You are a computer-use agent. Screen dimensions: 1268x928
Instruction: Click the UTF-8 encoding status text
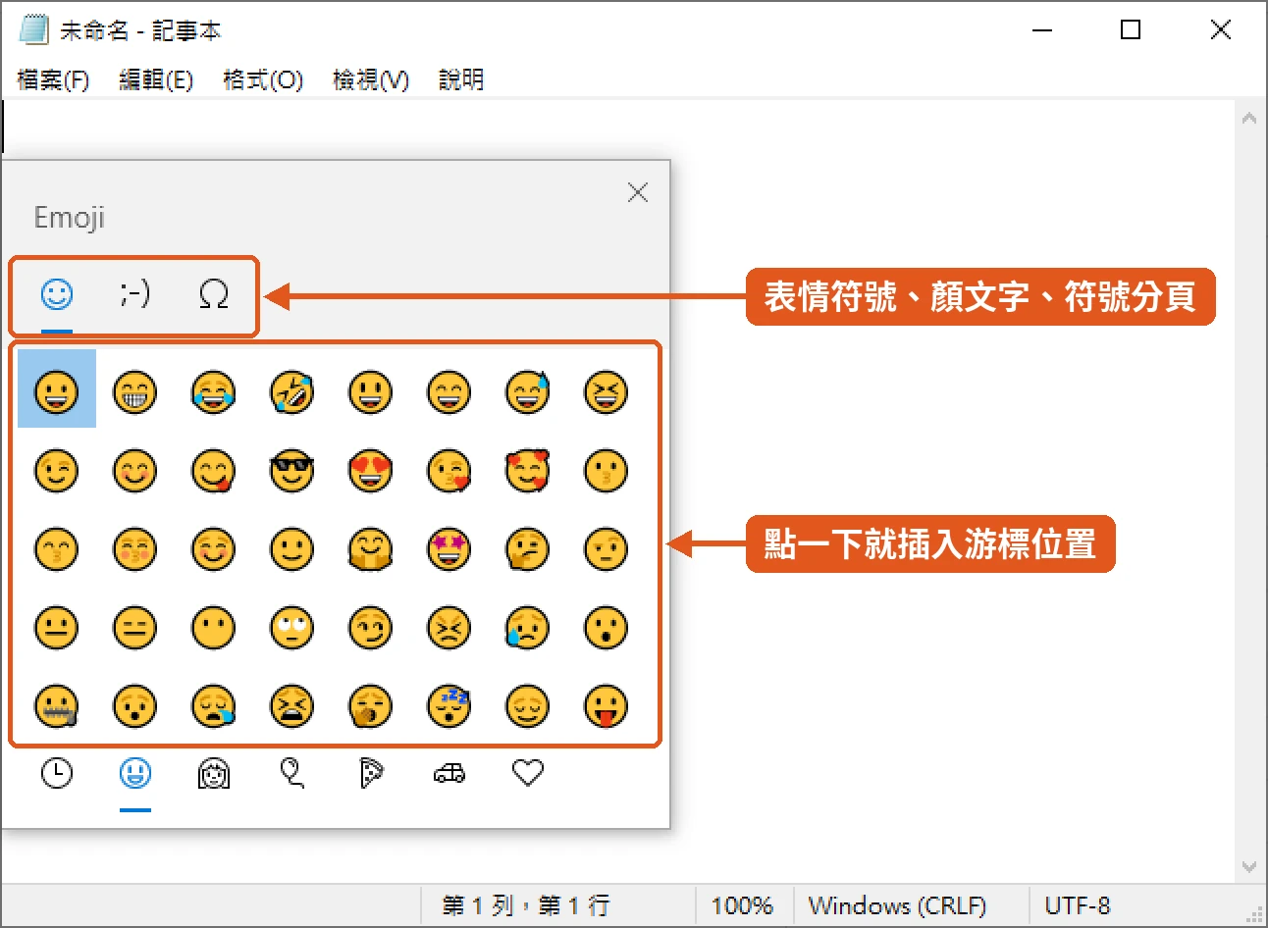[1078, 905]
